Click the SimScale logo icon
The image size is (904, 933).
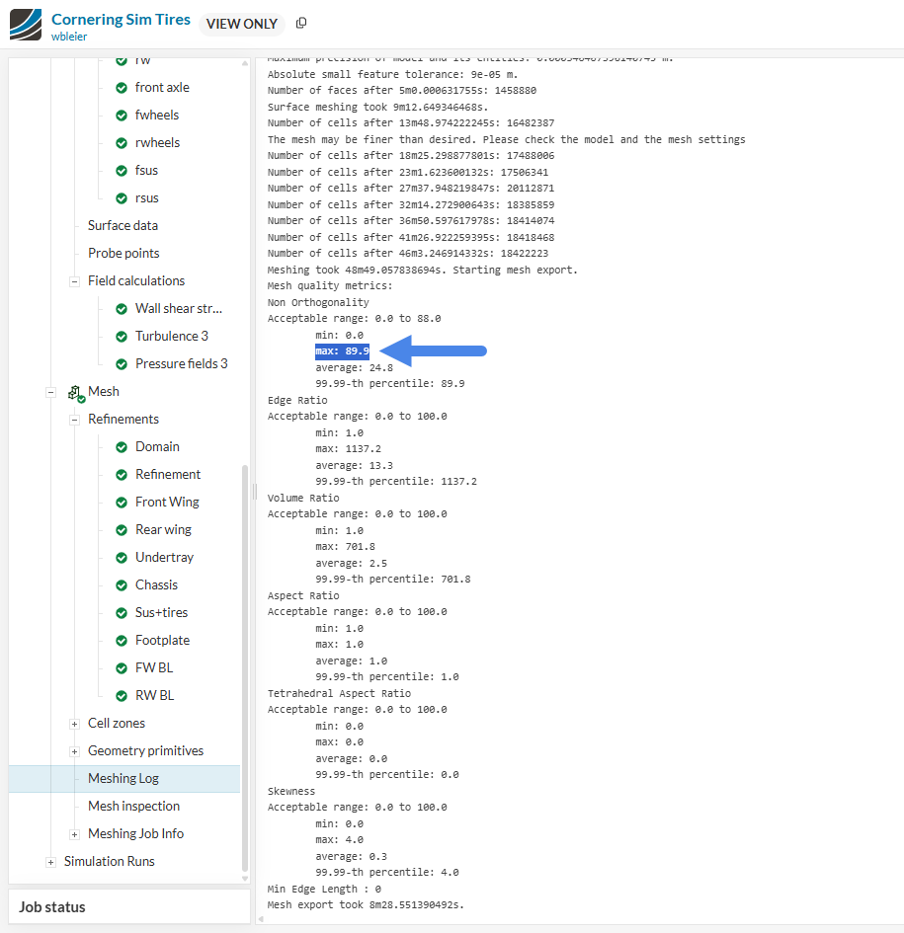point(26,25)
